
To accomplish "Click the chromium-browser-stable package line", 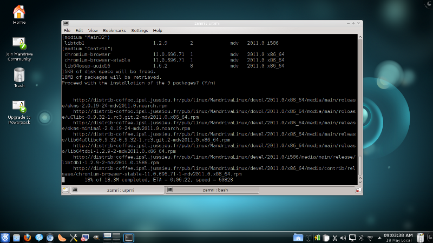I will 174,60.
